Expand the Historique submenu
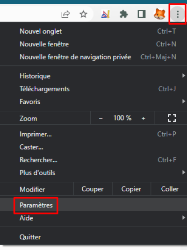This screenshot has width=187, height=250. click(93, 76)
